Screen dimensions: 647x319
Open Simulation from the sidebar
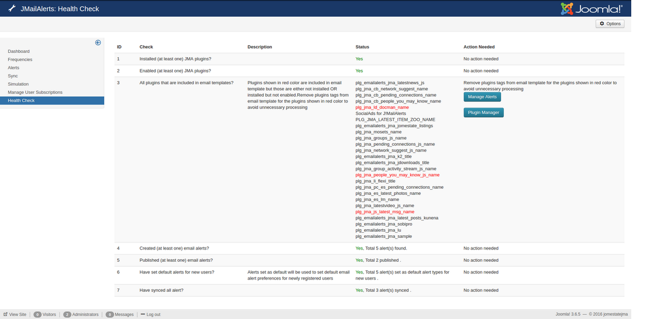point(18,84)
